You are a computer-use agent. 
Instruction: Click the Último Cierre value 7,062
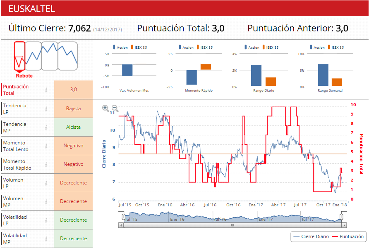[79, 28]
